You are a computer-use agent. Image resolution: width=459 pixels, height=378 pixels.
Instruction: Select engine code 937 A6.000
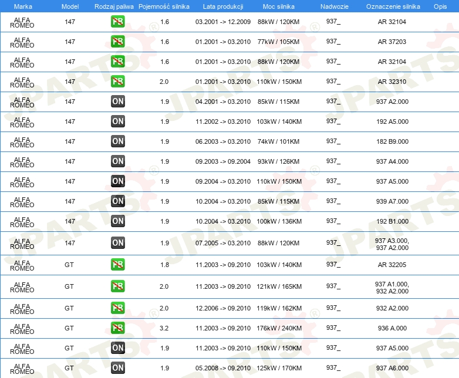point(392,368)
